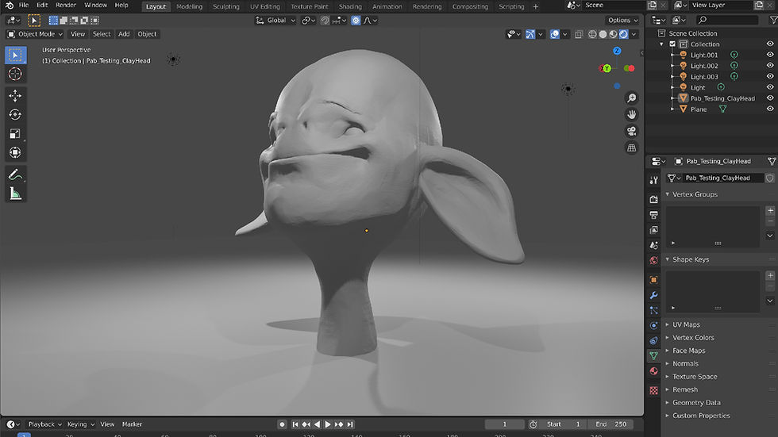The width and height of the screenshot is (778, 437).
Task: Open the Scene properties tab
Action: click(x=654, y=245)
